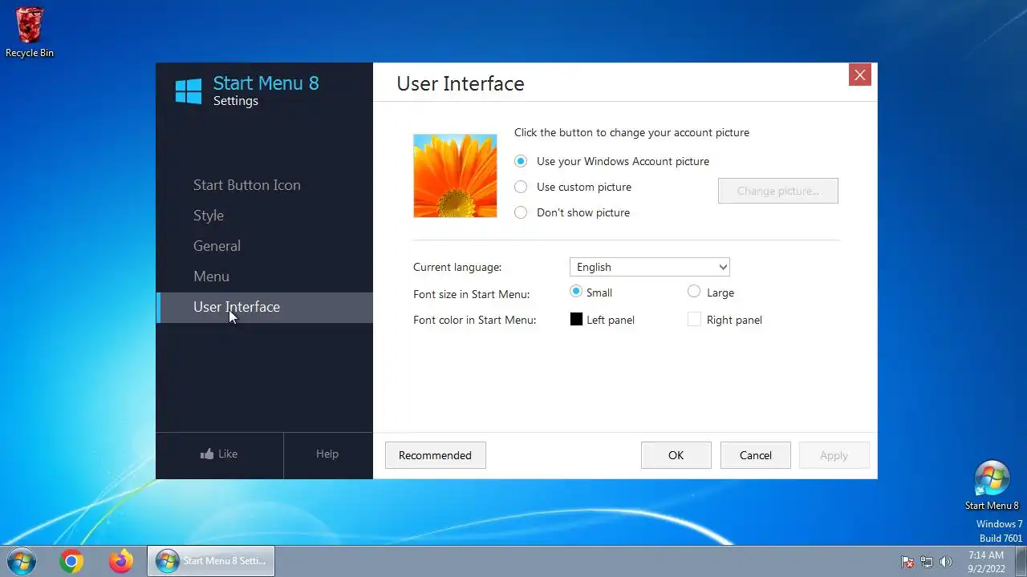Open the network tray icon
This screenshot has width=1027, height=577.
(x=927, y=562)
